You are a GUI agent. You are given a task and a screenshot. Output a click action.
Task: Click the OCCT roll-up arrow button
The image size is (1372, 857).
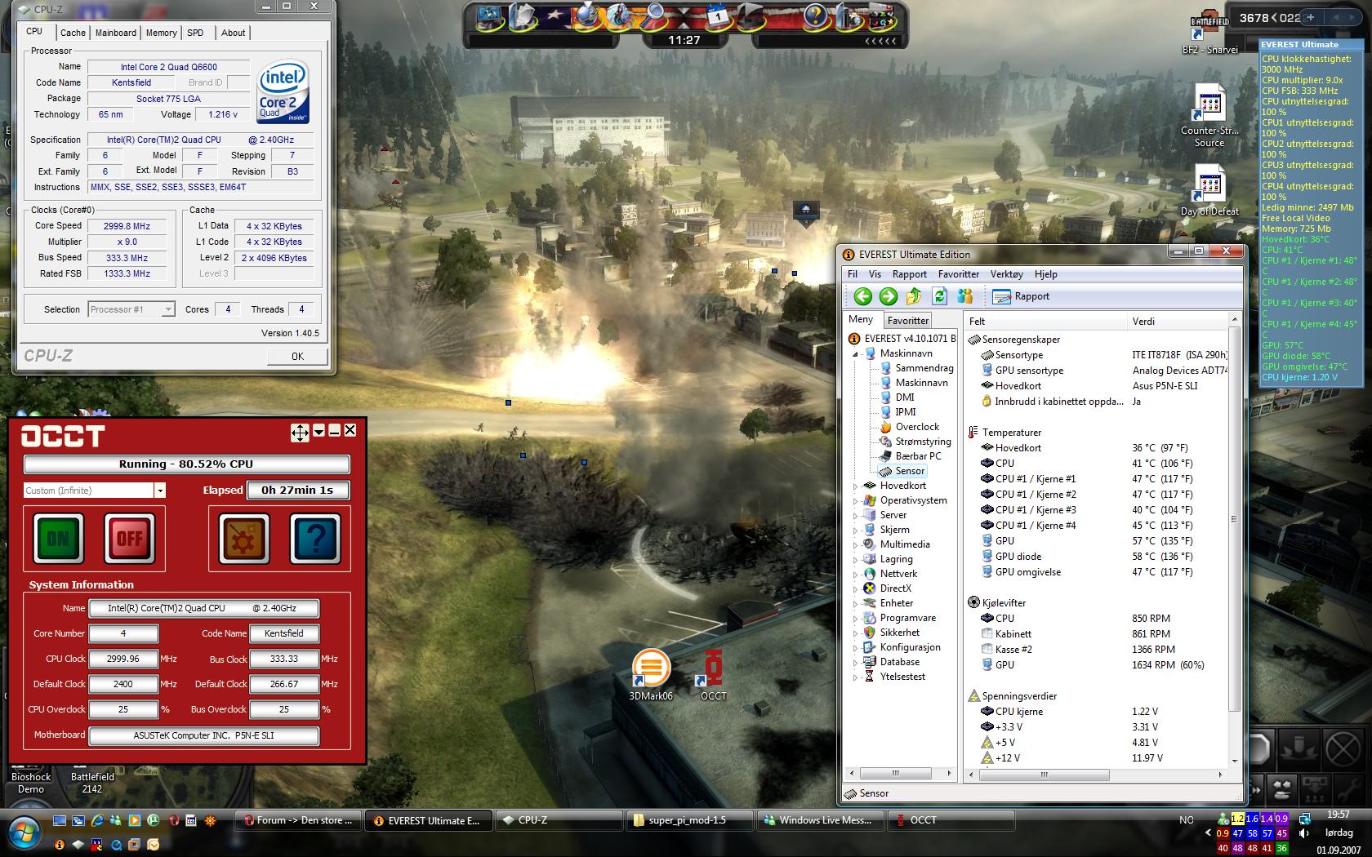point(319,431)
